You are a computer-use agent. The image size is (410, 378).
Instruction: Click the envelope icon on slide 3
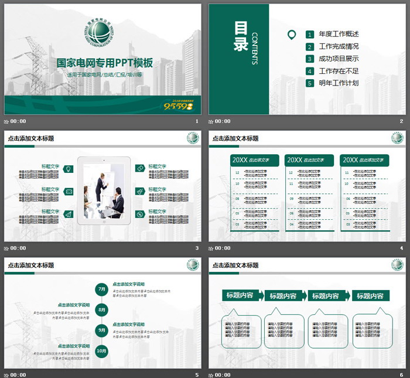pyautogui.click(x=69, y=192)
